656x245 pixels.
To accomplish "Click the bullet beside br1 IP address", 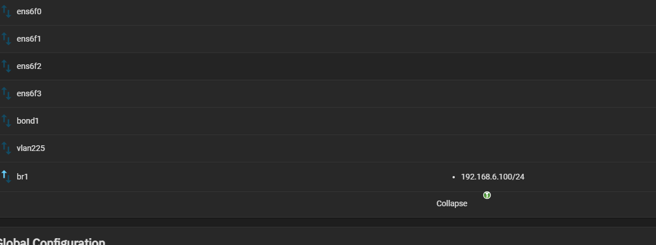I will [x=454, y=177].
